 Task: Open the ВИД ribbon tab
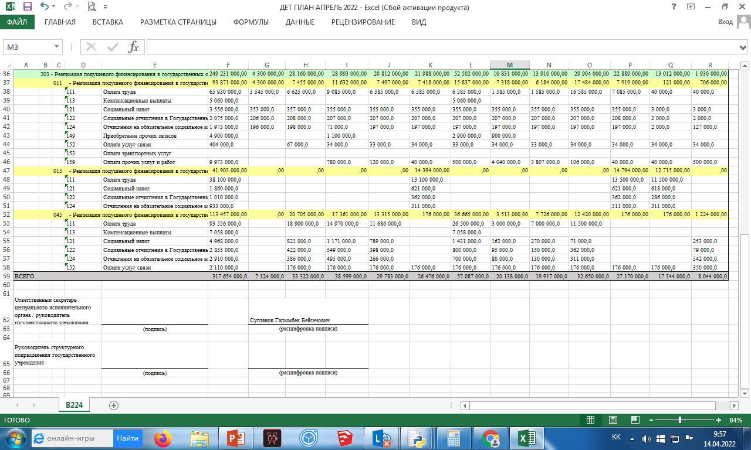click(419, 22)
